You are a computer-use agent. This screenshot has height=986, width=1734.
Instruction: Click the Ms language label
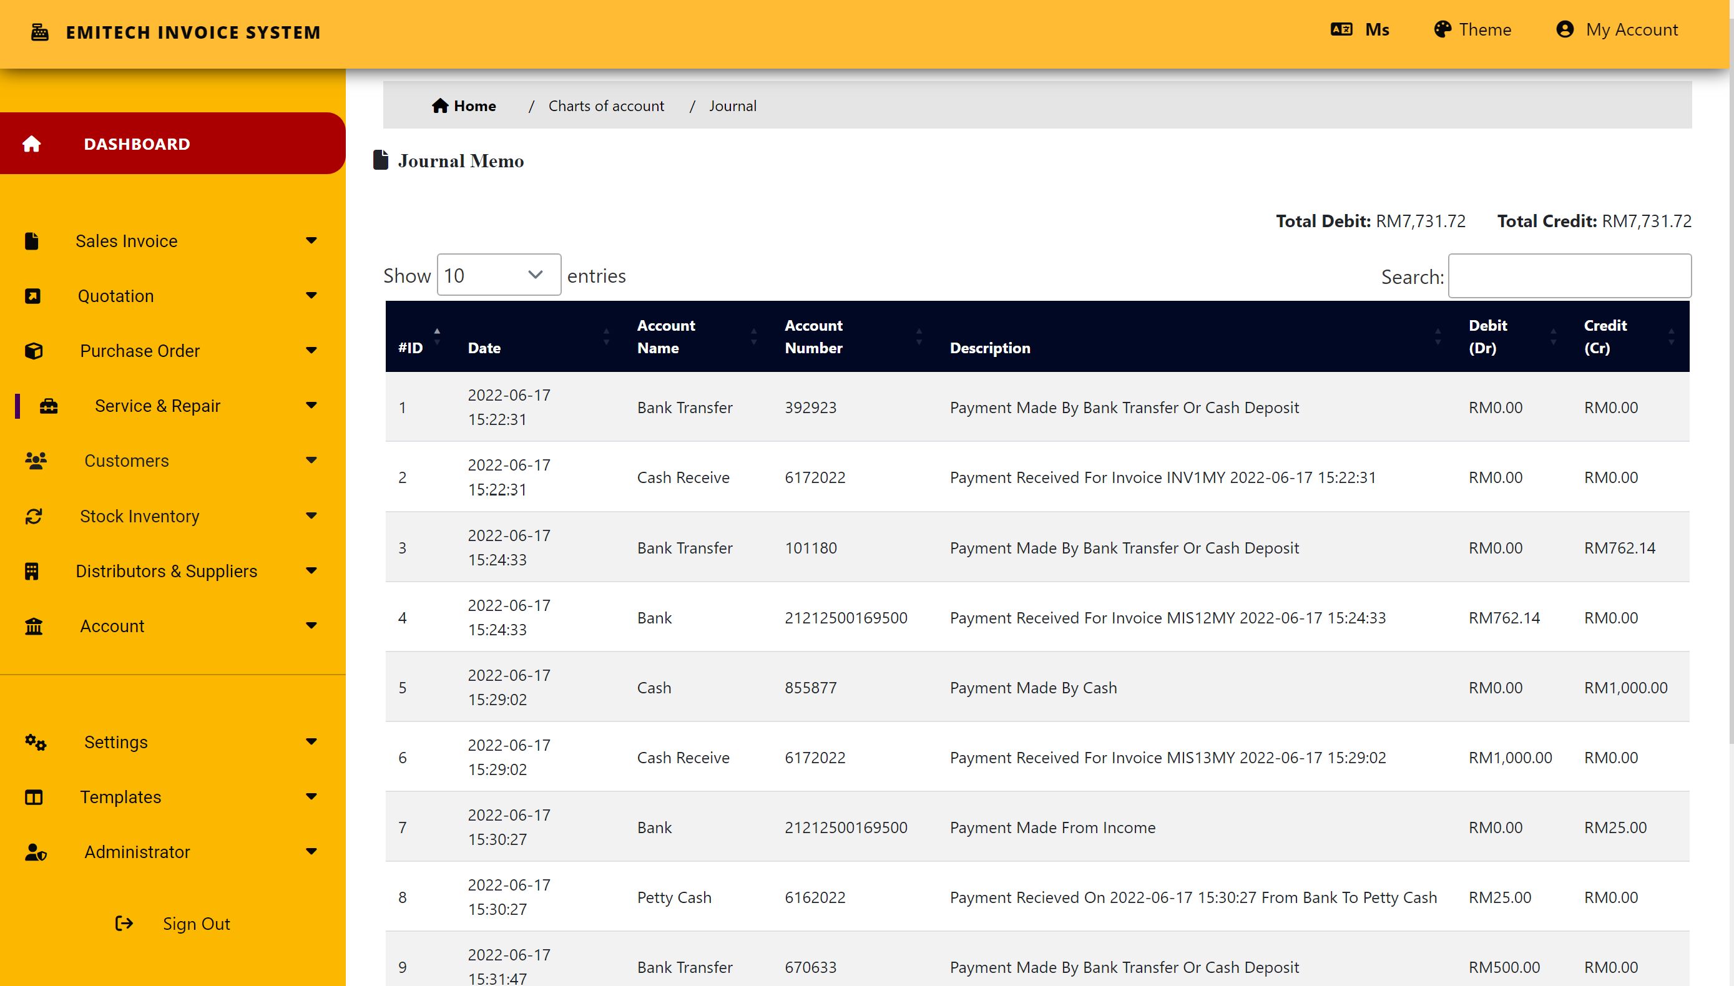pos(1377,30)
